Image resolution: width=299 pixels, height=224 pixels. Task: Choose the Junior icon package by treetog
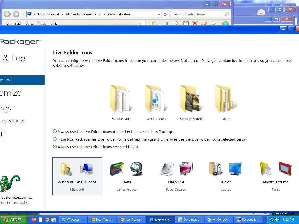pos(226,176)
